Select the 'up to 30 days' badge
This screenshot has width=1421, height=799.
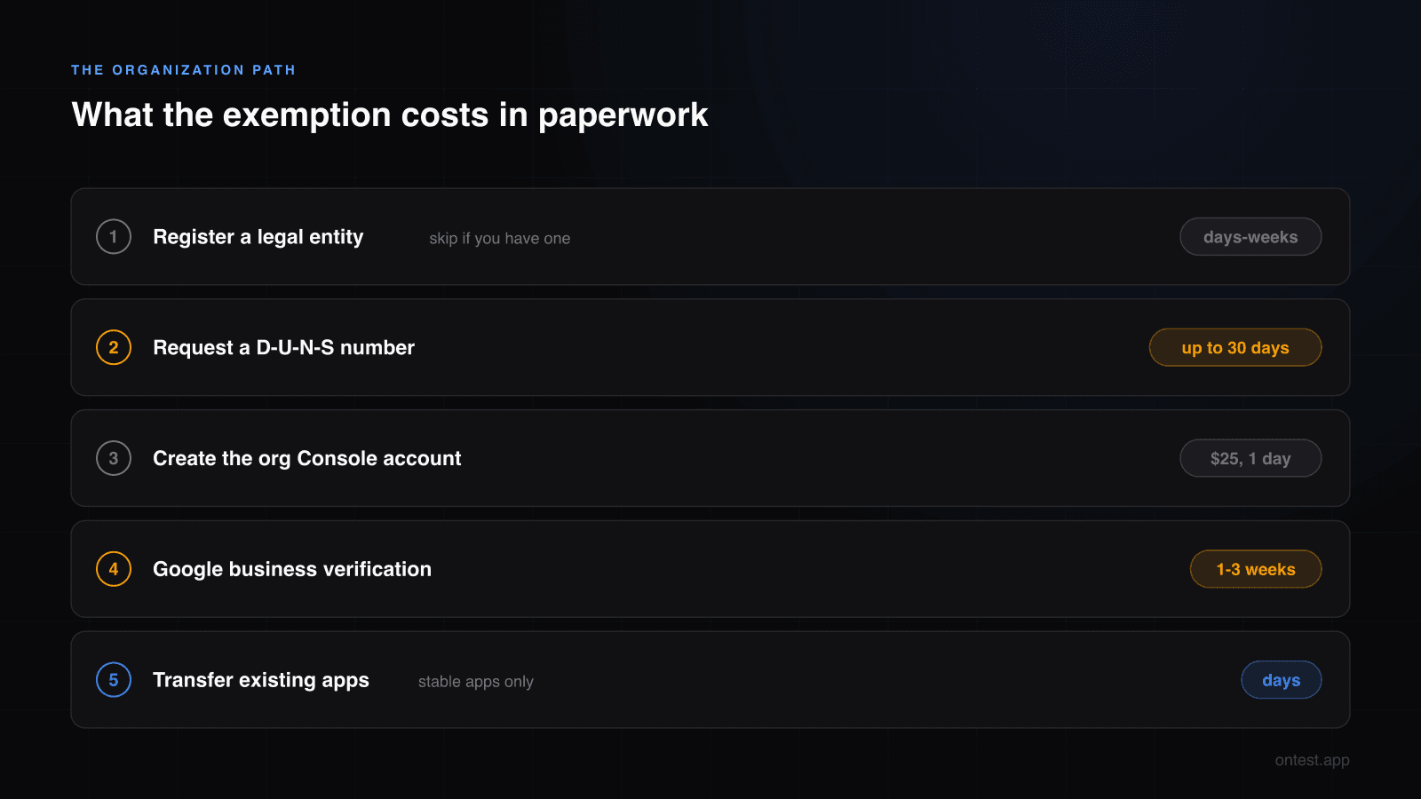pyautogui.click(x=1235, y=348)
